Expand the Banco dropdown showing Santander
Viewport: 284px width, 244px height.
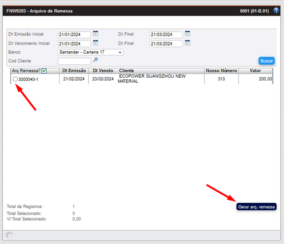[90, 52]
